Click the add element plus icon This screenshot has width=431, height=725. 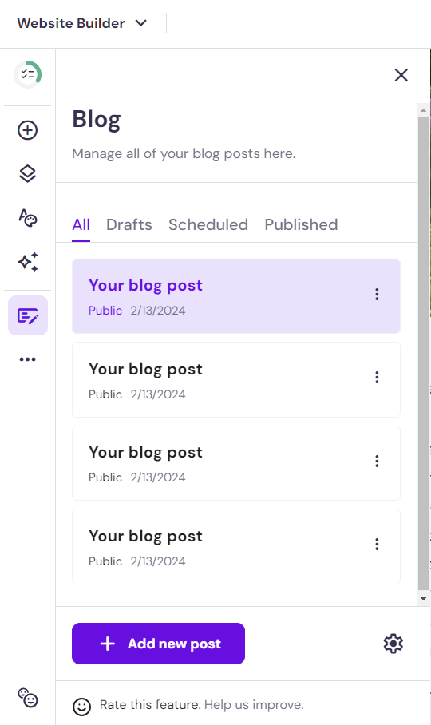coord(28,130)
